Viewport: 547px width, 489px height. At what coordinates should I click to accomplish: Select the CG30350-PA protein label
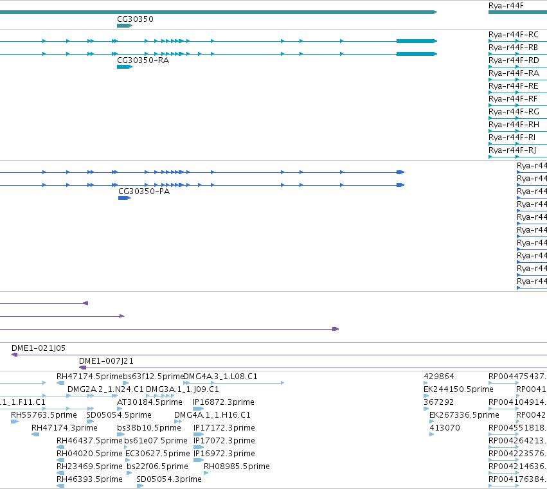coord(144,191)
